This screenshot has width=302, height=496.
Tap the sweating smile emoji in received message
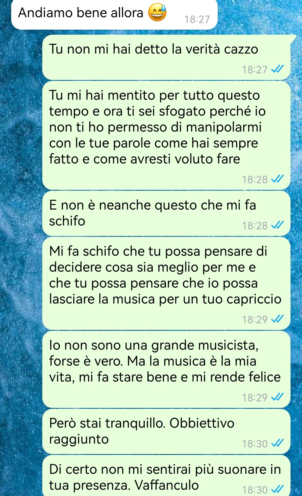(157, 13)
